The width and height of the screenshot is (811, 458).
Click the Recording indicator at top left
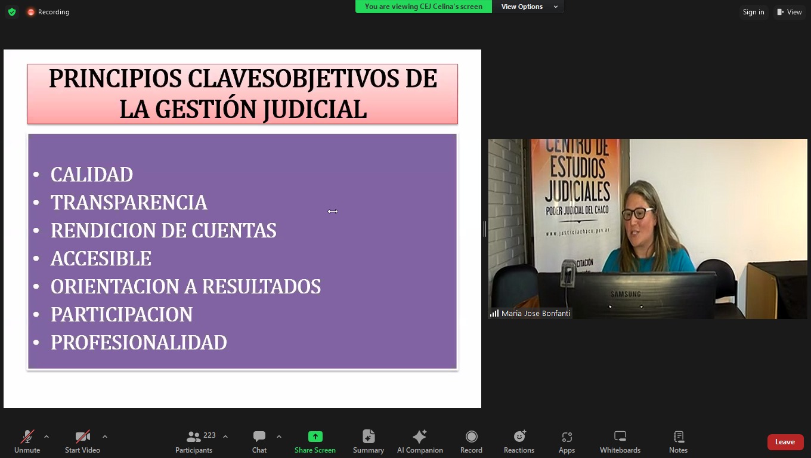click(x=48, y=11)
